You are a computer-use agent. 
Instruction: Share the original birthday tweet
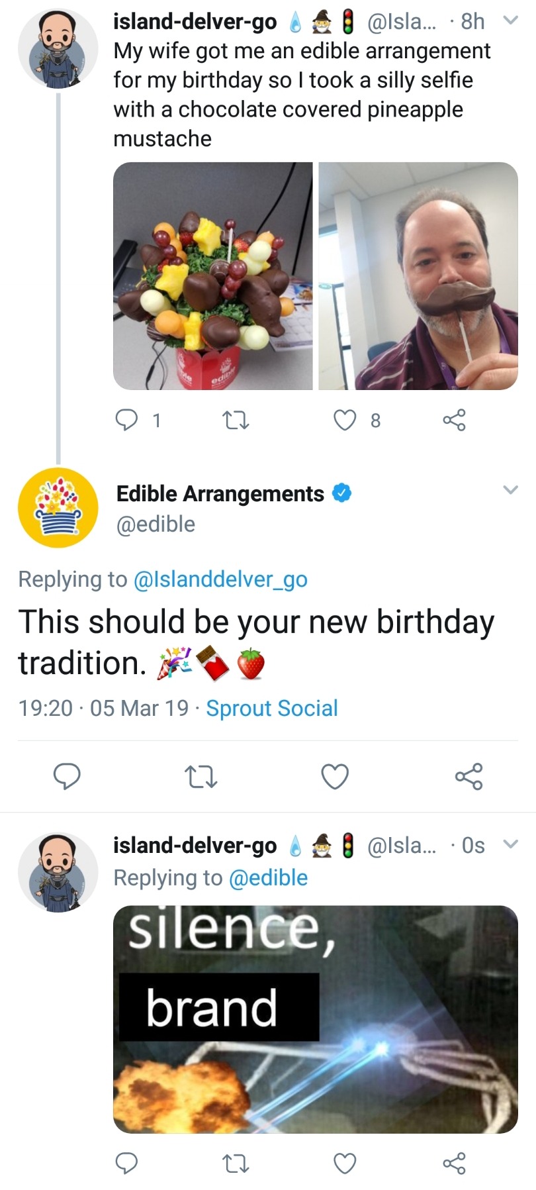[454, 420]
